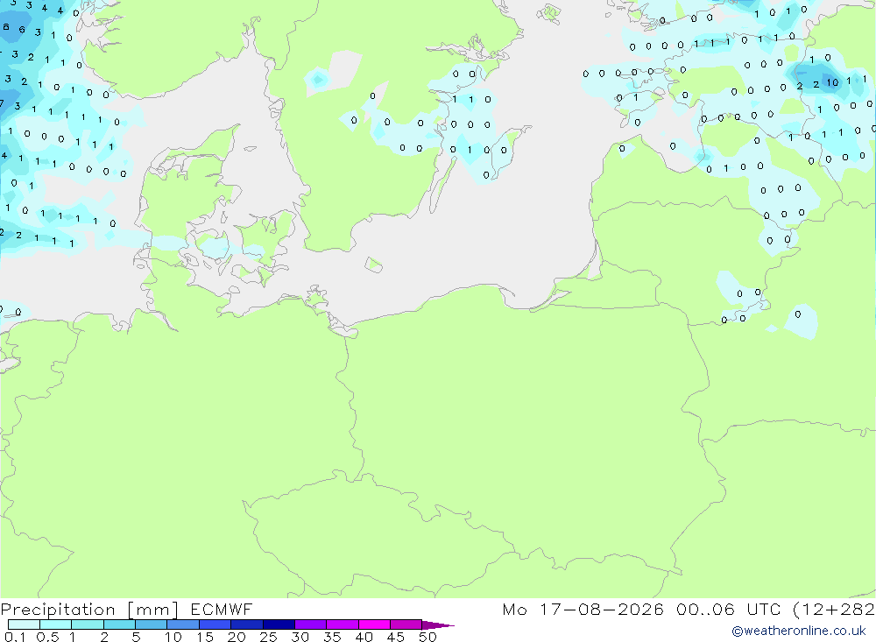
Task: Click the "45" legend scale label
Action: coord(396,637)
